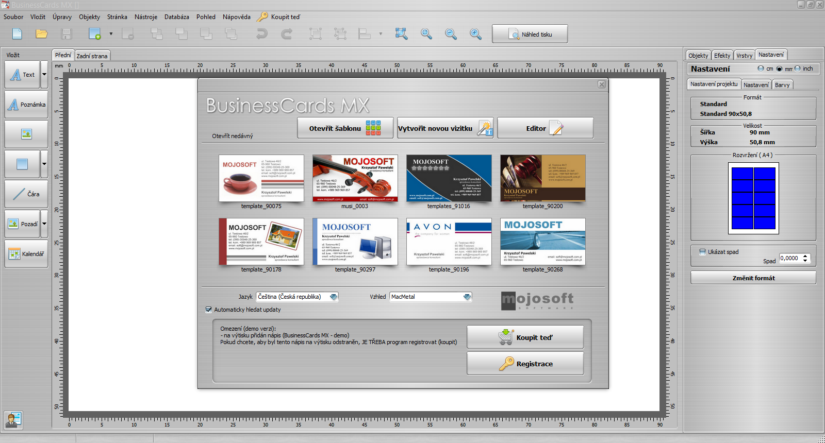Image resolution: width=825 pixels, height=443 pixels.
Task: Switch to the Zadní strana tab
Action: click(92, 56)
